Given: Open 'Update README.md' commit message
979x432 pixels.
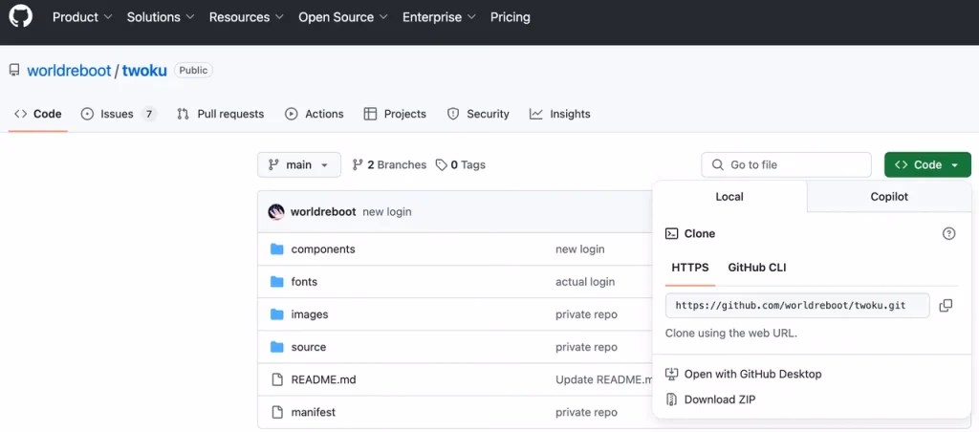Looking at the screenshot, I should point(604,379).
